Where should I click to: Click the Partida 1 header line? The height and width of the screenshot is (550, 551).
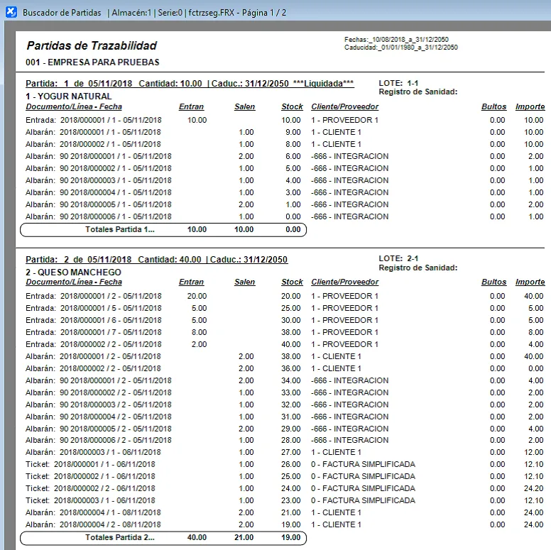click(190, 84)
